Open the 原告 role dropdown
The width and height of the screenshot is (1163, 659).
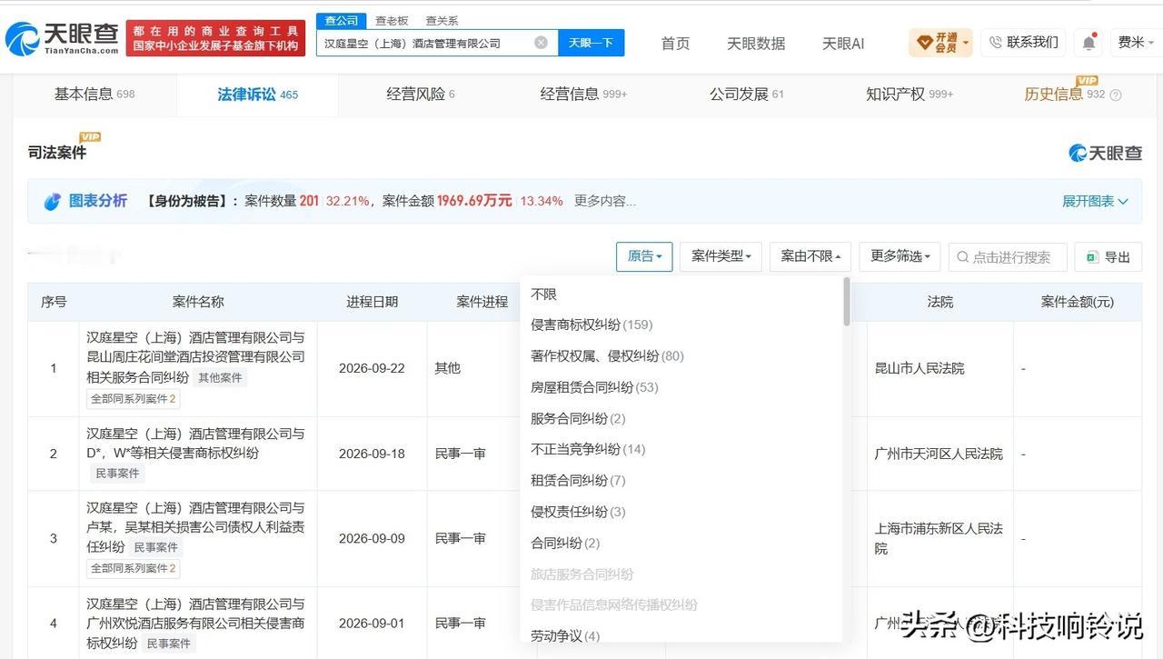pyautogui.click(x=644, y=256)
